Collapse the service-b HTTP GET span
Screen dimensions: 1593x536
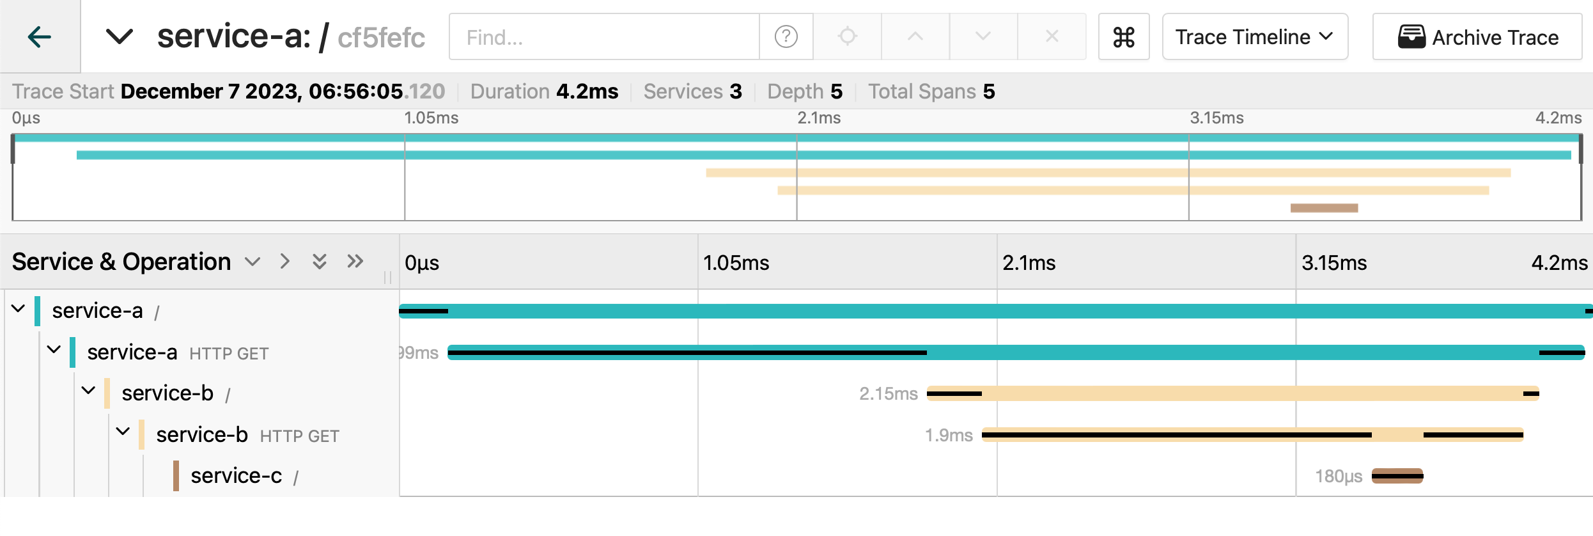click(x=123, y=433)
